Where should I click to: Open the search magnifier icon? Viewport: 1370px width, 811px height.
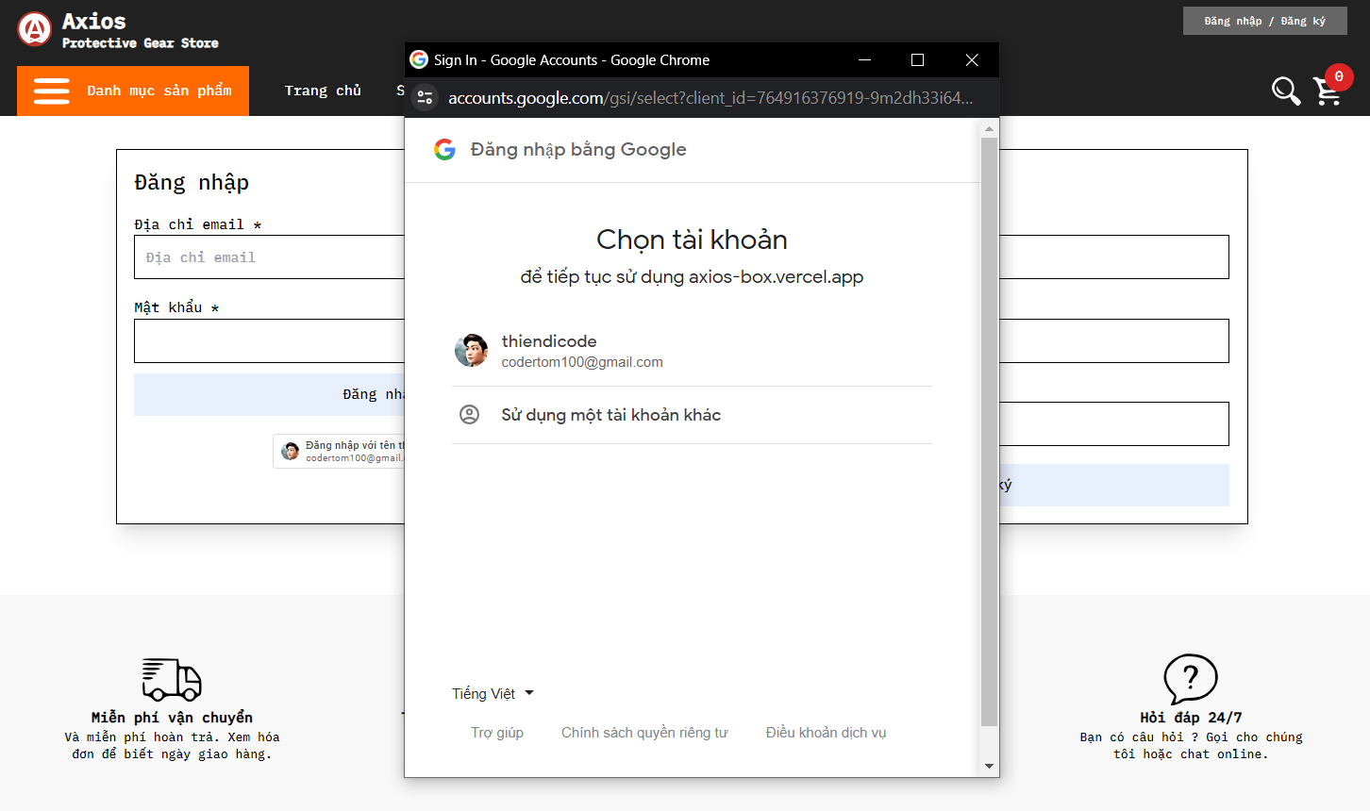click(1286, 91)
